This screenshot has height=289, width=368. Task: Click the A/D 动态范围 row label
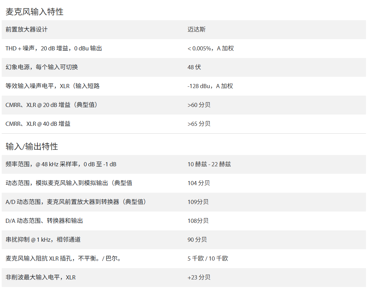(x=76, y=202)
